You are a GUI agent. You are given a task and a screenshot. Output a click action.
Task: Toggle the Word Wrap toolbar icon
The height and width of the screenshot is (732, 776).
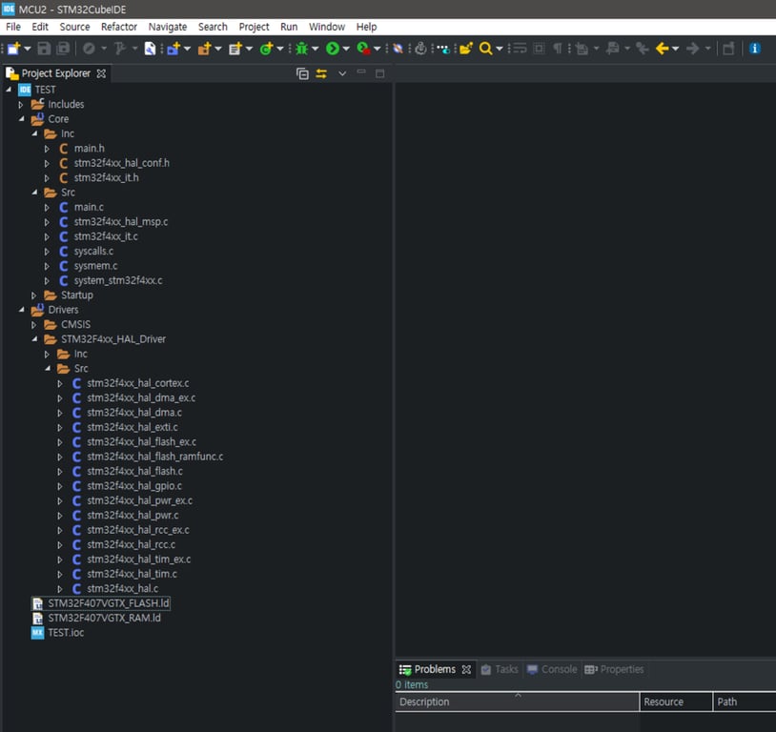(519, 49)
